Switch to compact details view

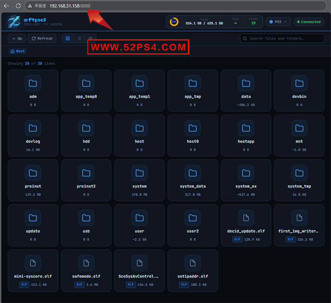click(x=91, y=38)
